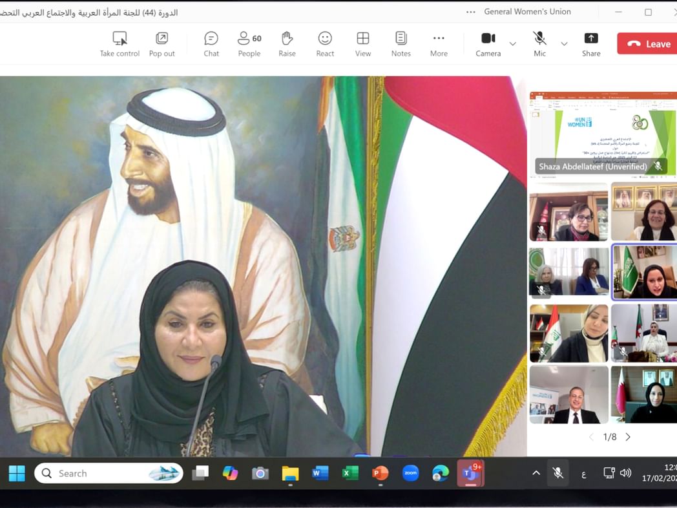Toggle the system tray microphone mute icon

tap(558, 473)
